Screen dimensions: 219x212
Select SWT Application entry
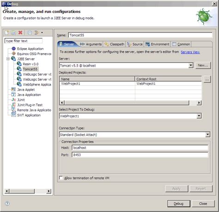coord(29,115)
